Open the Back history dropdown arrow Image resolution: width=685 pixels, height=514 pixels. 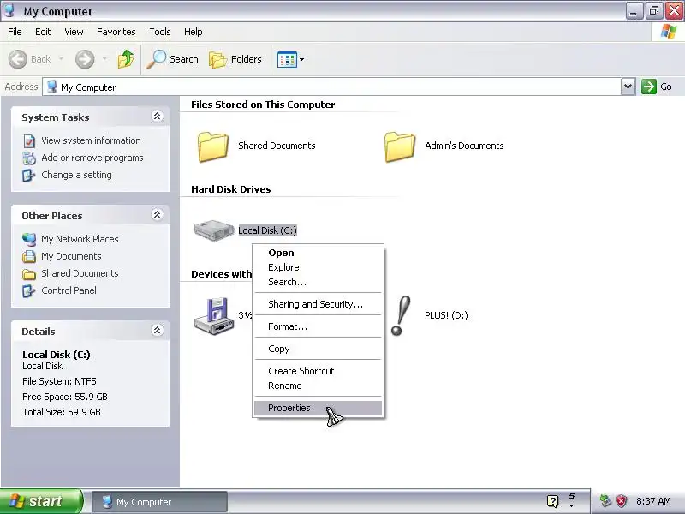61,59
